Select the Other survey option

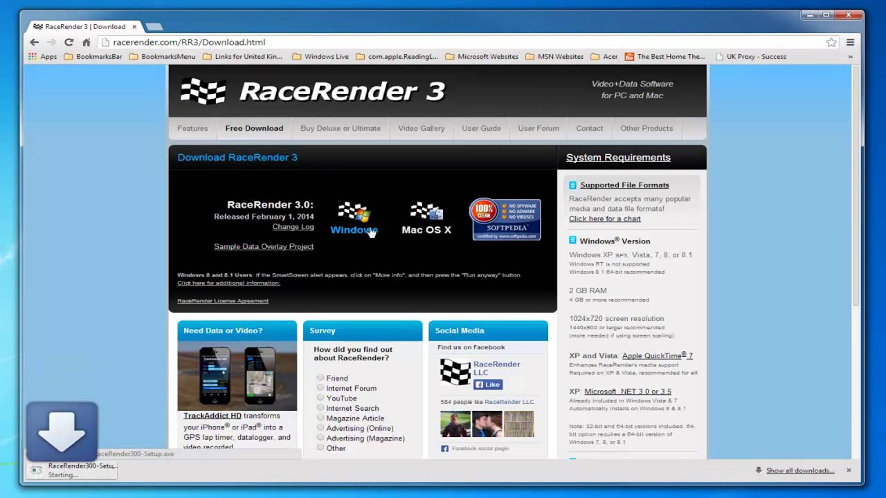click(320, 448)
